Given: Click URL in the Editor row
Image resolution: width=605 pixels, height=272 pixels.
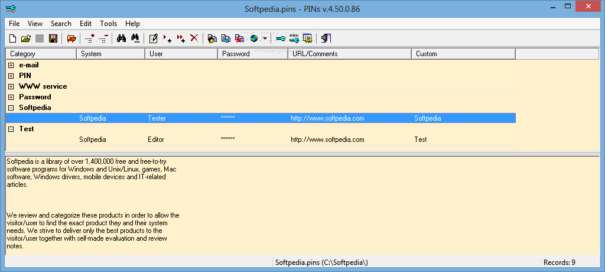Looking at the screenshot, I should click(x=327, y=140).
